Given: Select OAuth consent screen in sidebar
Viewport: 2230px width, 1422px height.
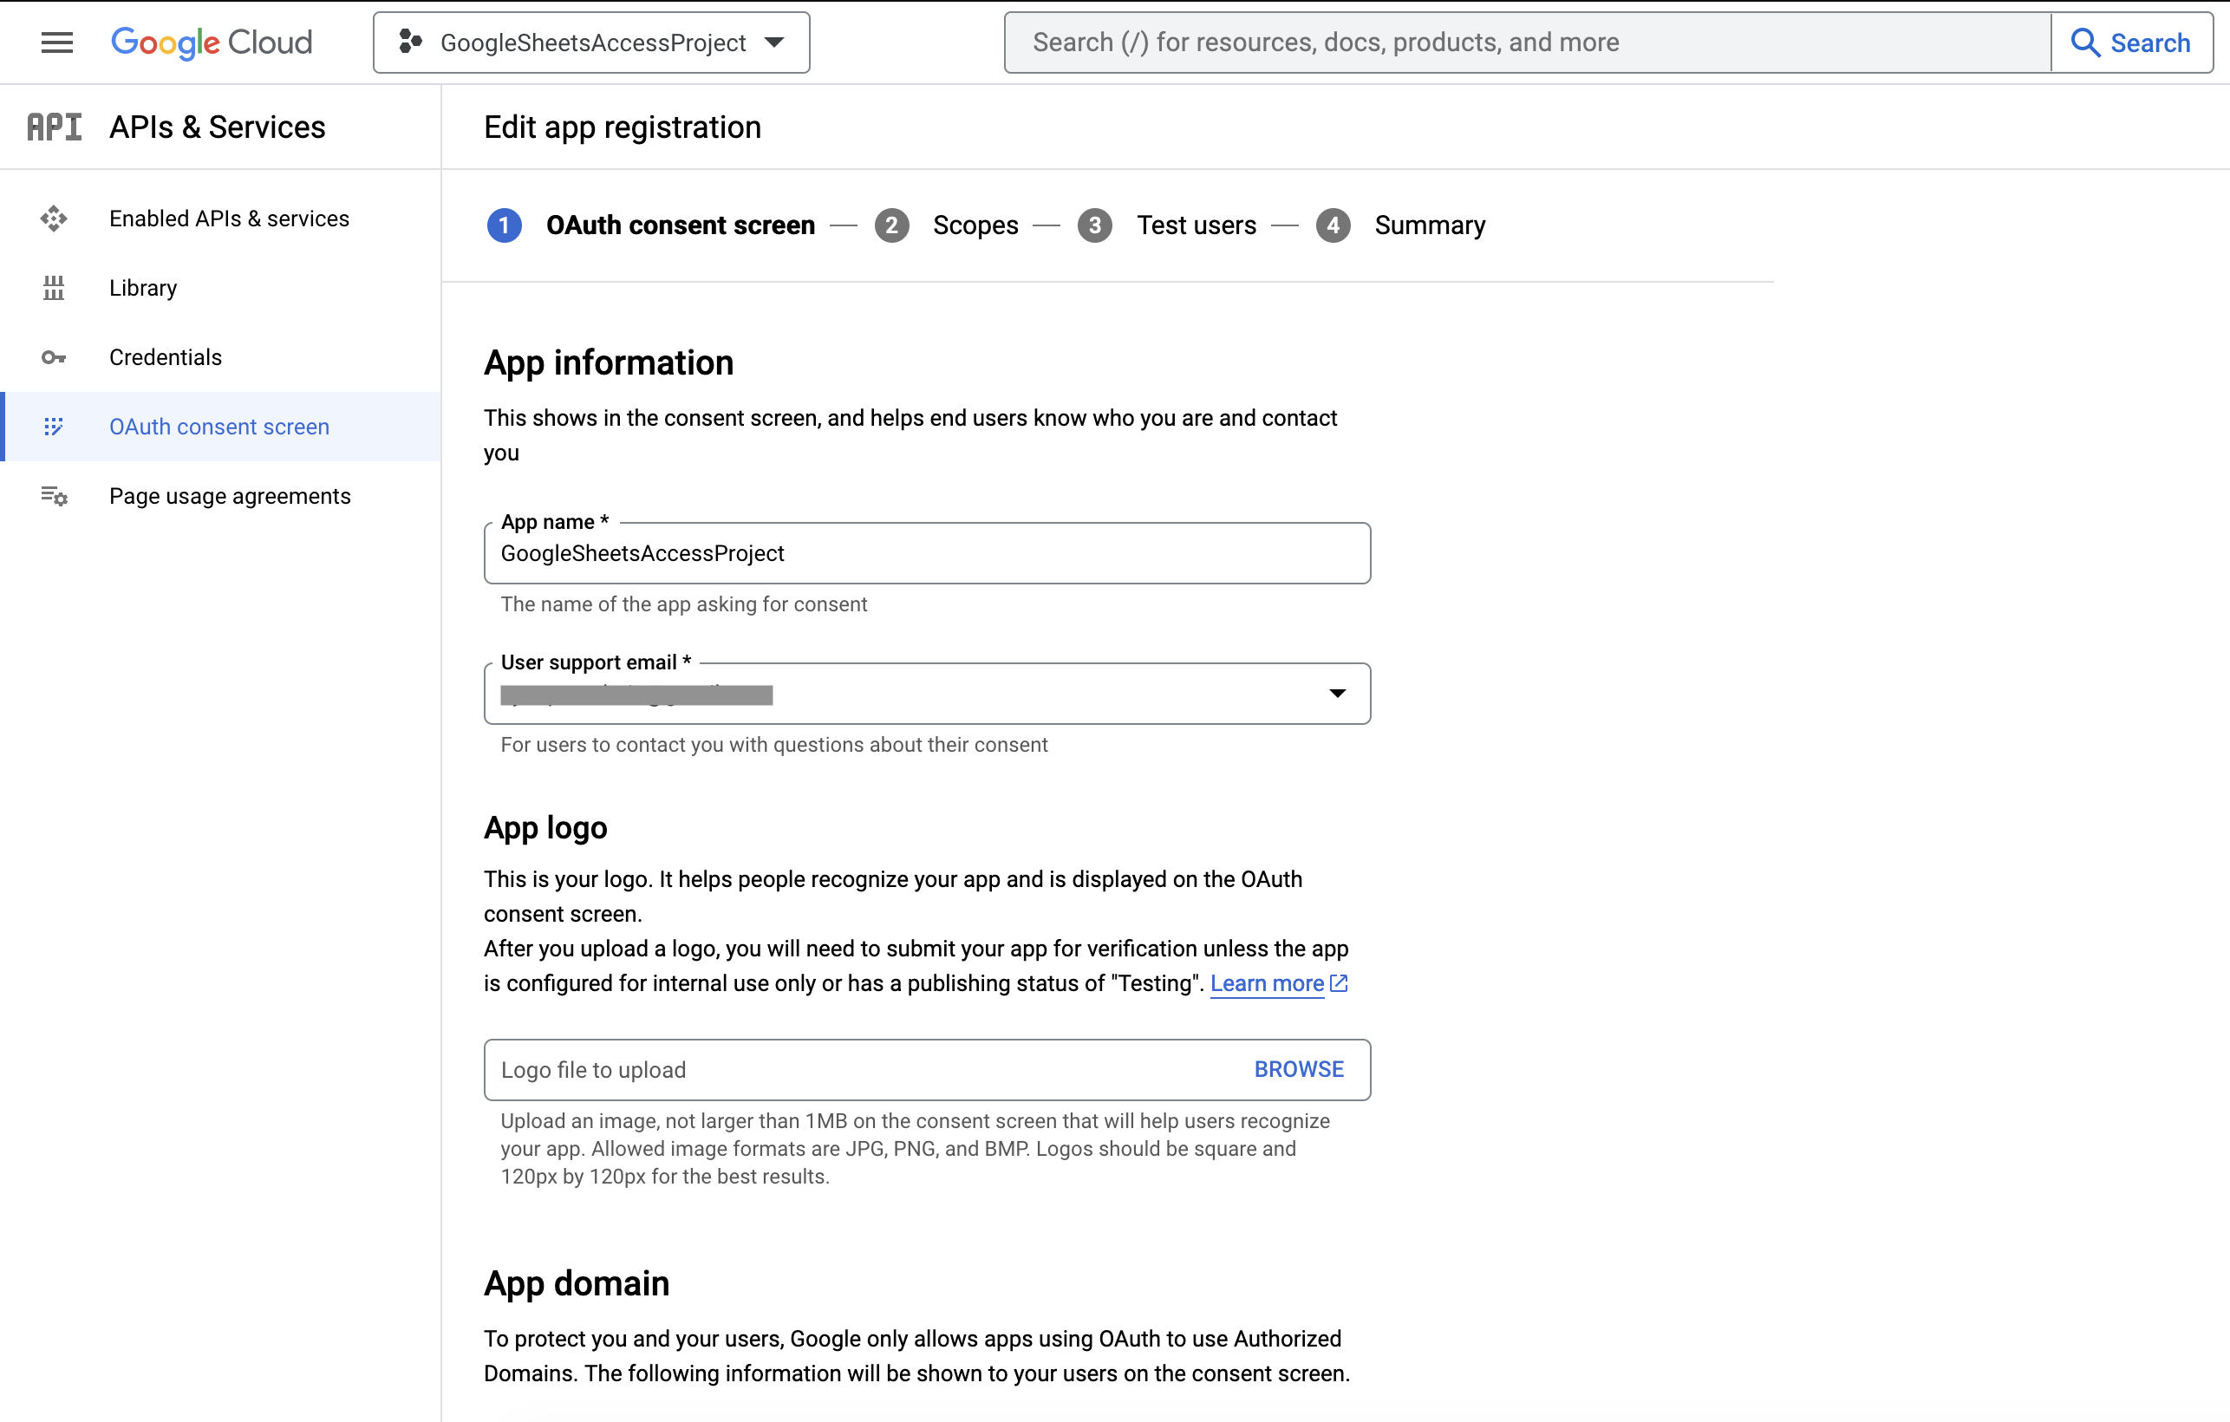Looking at the screenshot, I should coord(220,427).
